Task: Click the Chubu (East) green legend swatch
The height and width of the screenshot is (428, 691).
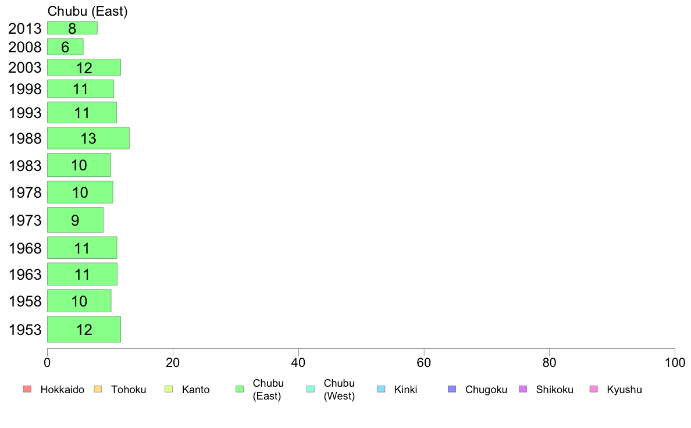Action: pyautogui.click(x=240, y=389)
